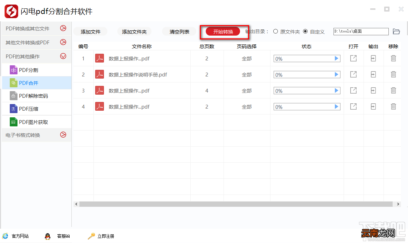The height and width of the screenshot is (243, 408).
Task: Click the PDF解除密码 lock icon
Action: (14, 96)
